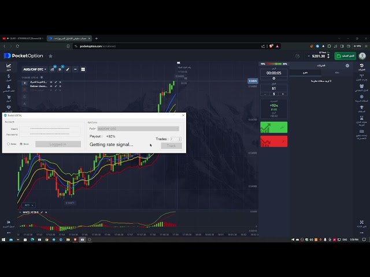Open the Pair dropdown in Tradeit window
Viewport: 370px width, 277px height.
pyautogui.click(x=138, y=129)
